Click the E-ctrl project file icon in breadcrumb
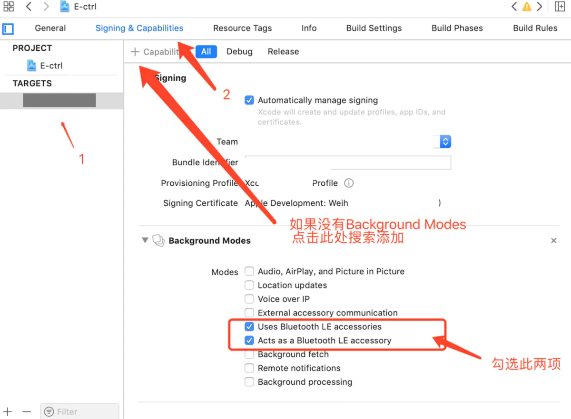 [x=65, y=7]
